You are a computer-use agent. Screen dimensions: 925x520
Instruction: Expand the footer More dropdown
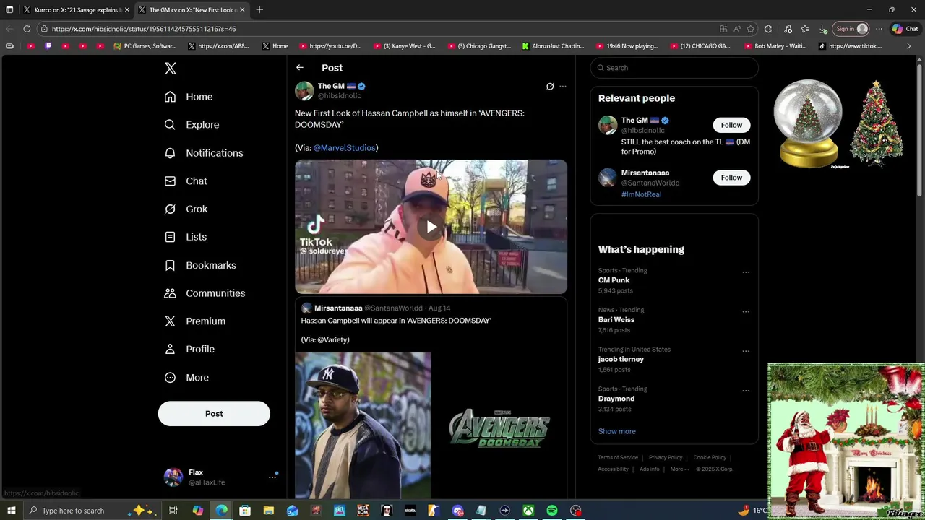pos(679,469)
